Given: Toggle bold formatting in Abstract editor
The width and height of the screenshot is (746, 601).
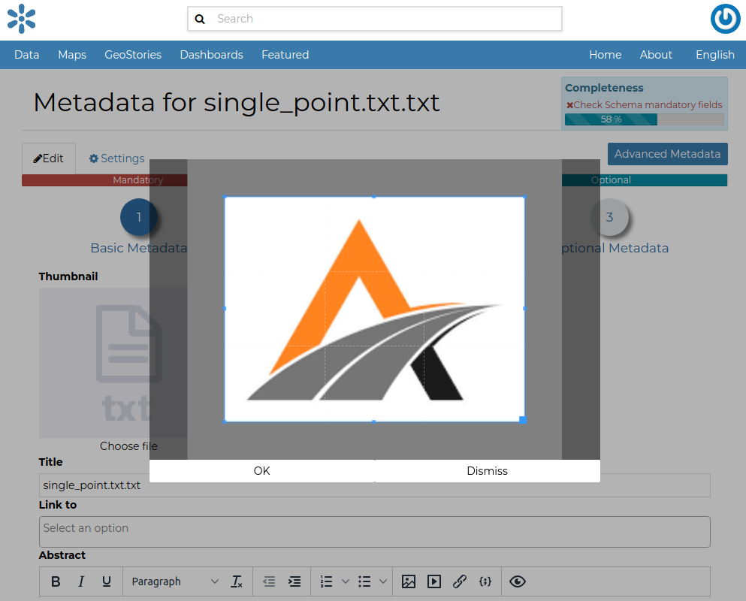Looking at the screenshot, I should coord(56,581).
